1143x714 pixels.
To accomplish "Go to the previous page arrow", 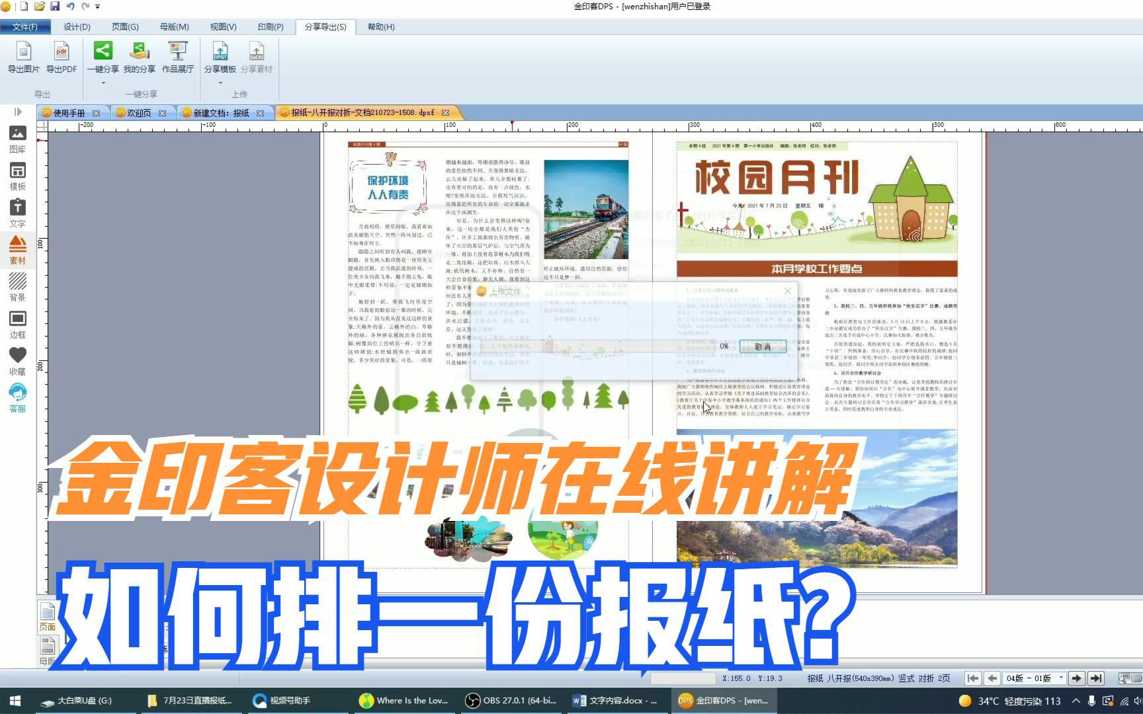I will coord(992,678).
